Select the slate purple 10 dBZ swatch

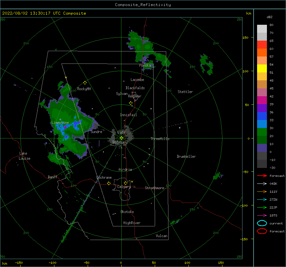[x=262, y=148]
